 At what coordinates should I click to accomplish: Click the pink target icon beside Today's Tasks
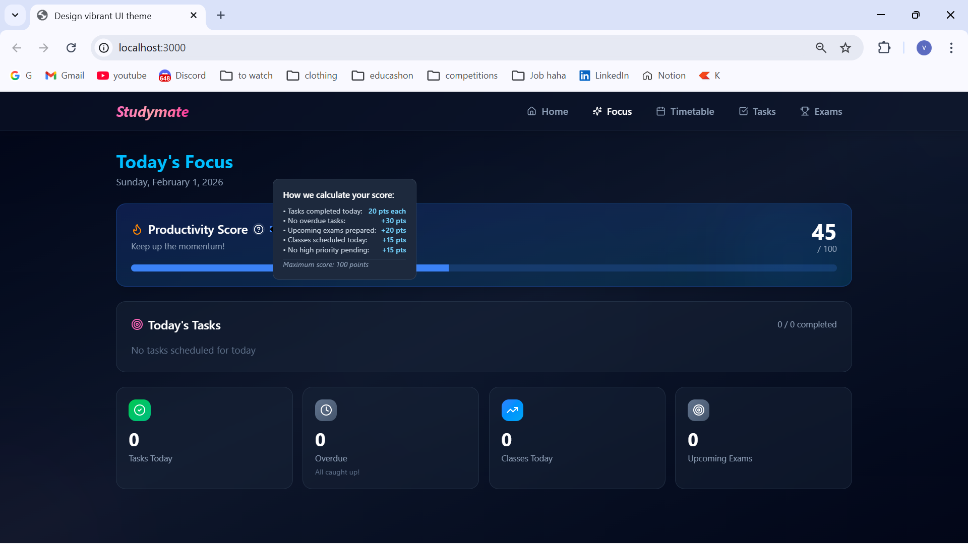pos(137,324)
